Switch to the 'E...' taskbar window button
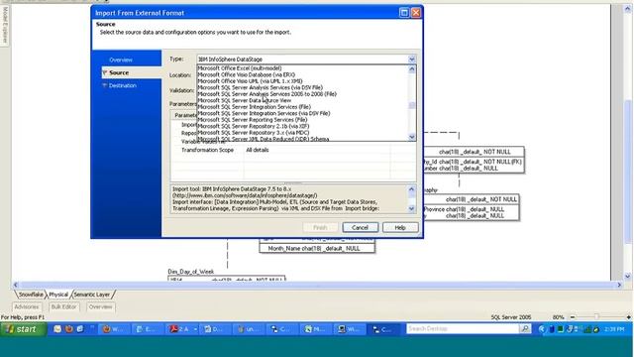634x357 pixels. point(148,329)
